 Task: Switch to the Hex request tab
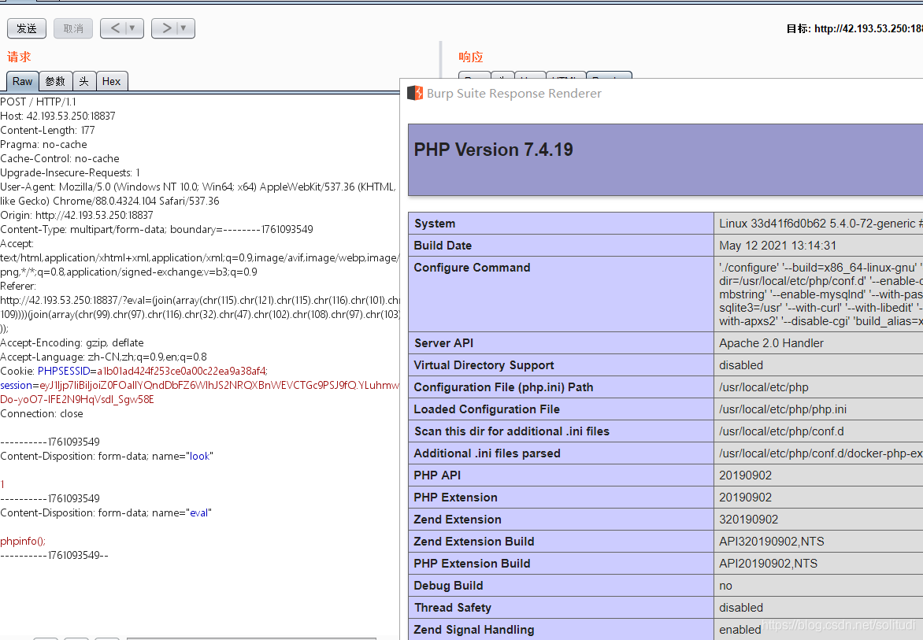click(111, 81)
